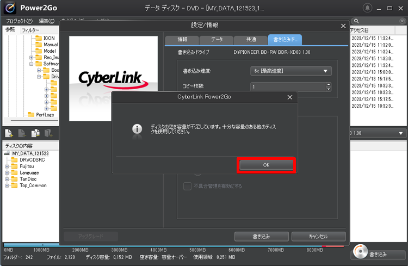Expand the Fujitsu folder in disc contents
The width and height of the screenshot is (408, 266).
coord(8,166)
